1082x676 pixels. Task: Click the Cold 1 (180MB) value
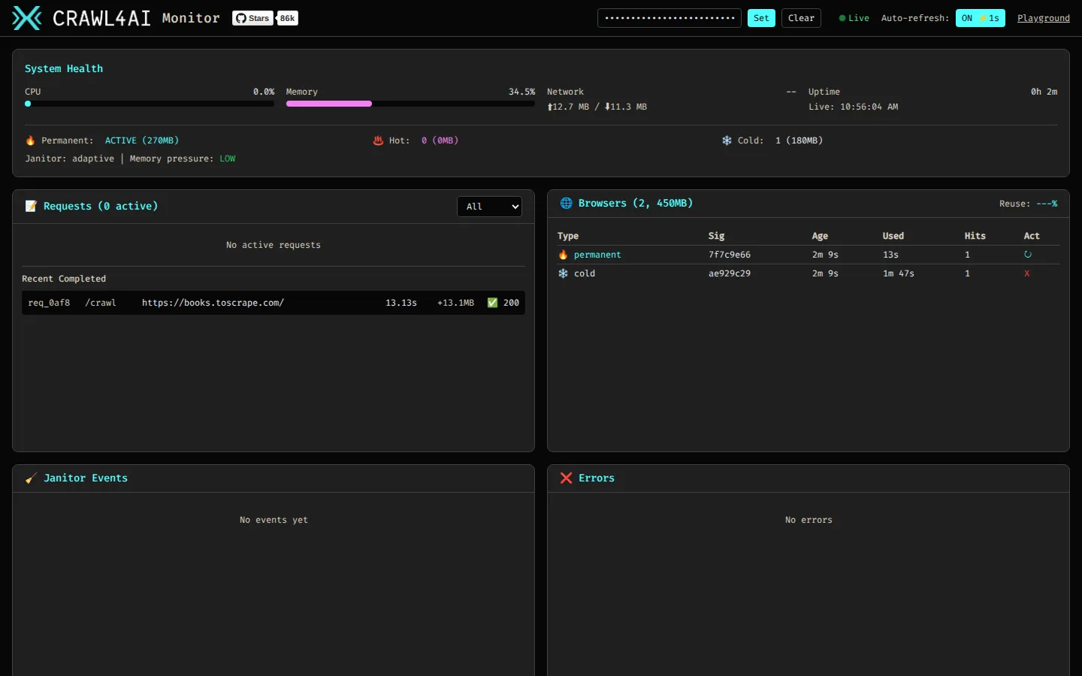tap(799, 140)
